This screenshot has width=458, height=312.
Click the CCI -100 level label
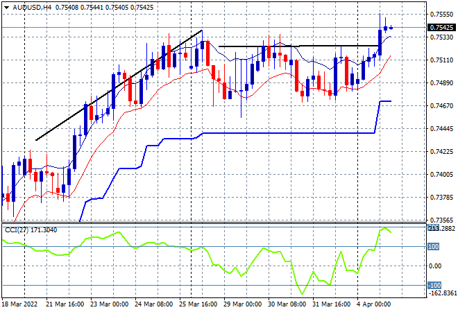(x=434, y=285)
